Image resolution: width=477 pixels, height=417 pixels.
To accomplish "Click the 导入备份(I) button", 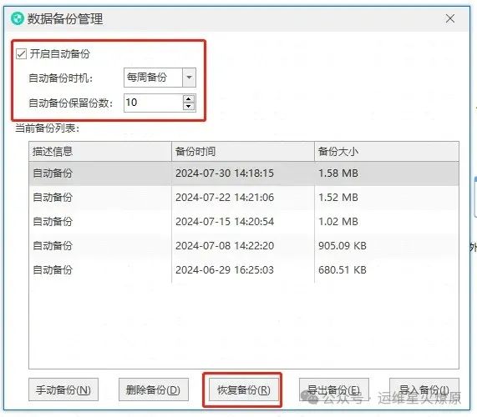I will click(424, 389).
